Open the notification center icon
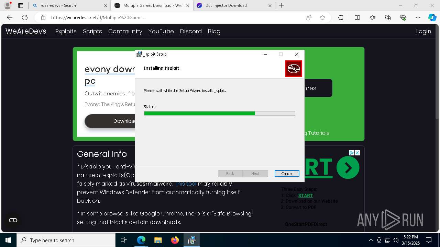The width and height of the screenshot is (440, 247). tap(429, 240)
